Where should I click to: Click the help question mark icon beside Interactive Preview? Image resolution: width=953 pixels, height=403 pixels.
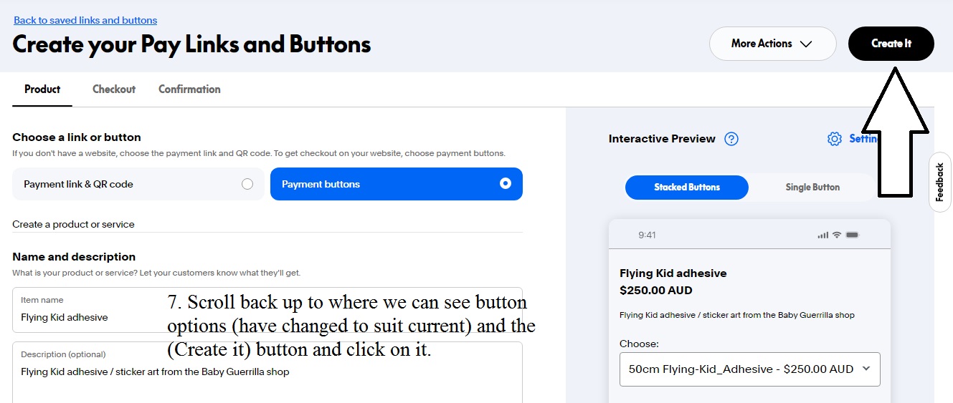coord(731,139)
